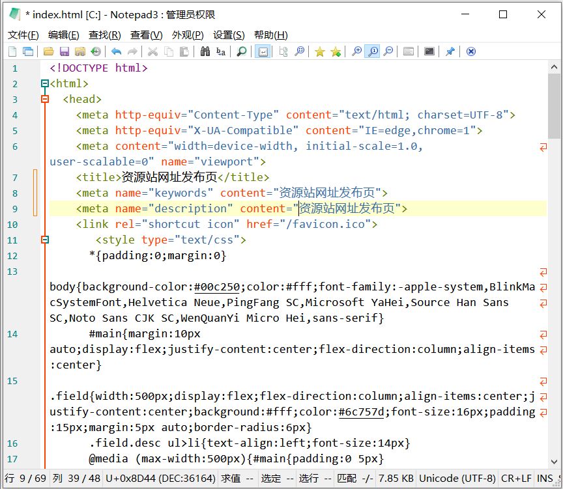The image size is (563, 489).
Task: Revert the file with the reload icon
Action: coord(96,51)
